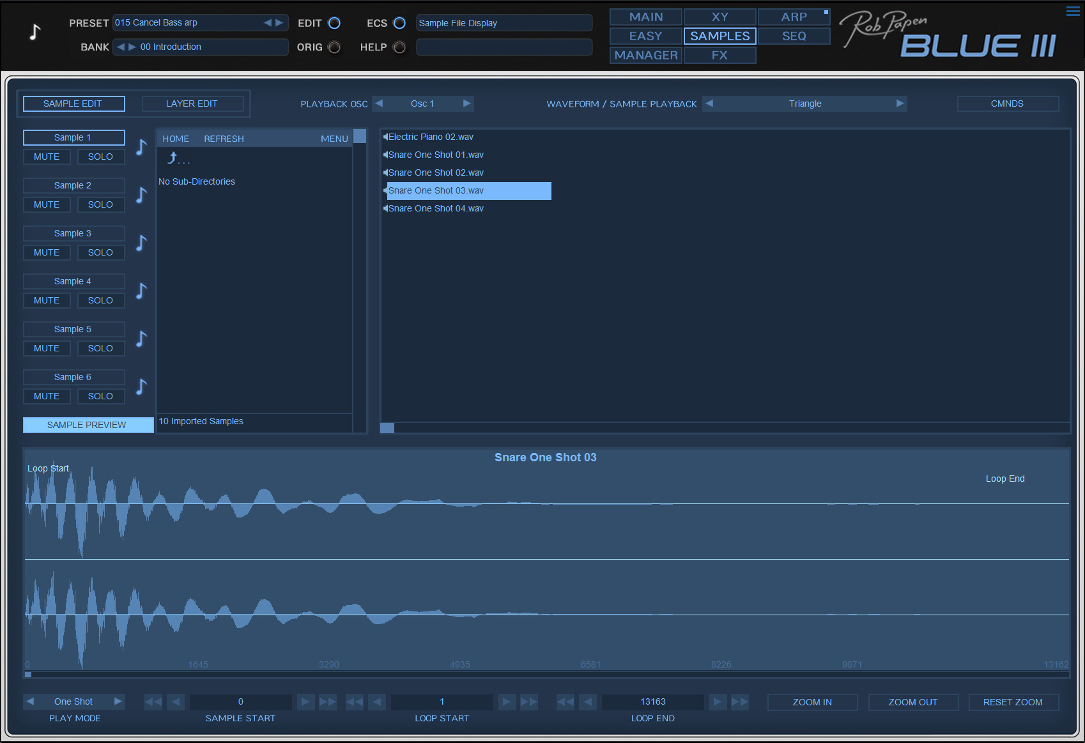Click the left arrow next to Playback Osc
The image size is (1085, 743).
point(379,103)
